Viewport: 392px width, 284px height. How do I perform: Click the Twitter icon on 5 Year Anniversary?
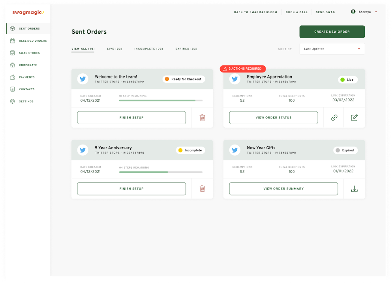click(x=83, y=150)
